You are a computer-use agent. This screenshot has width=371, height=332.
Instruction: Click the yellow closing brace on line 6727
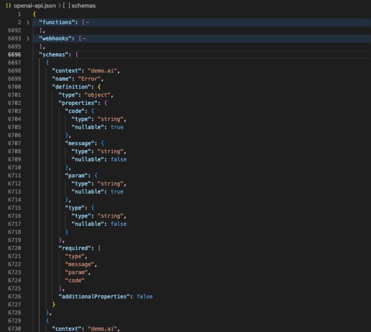click(x=54, y=305)
